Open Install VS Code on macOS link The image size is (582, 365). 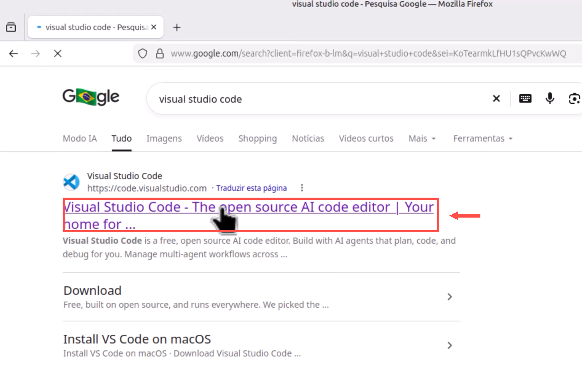[x=137, y=339]
